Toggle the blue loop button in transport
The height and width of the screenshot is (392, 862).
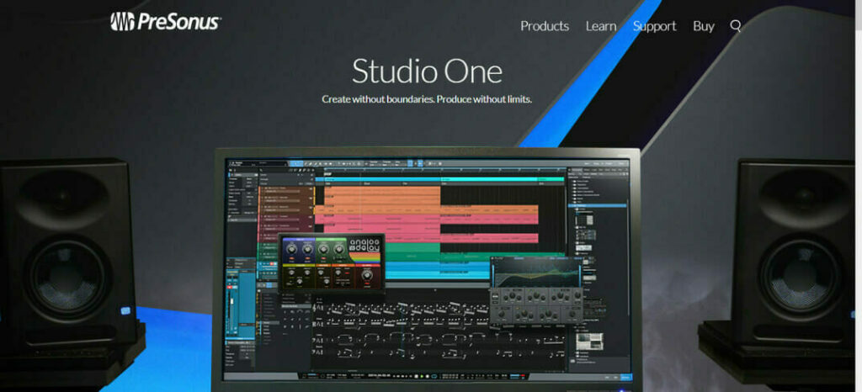click(434, 376)
